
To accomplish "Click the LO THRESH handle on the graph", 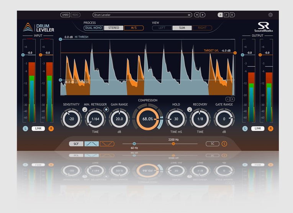I will [x=61, y=80].
